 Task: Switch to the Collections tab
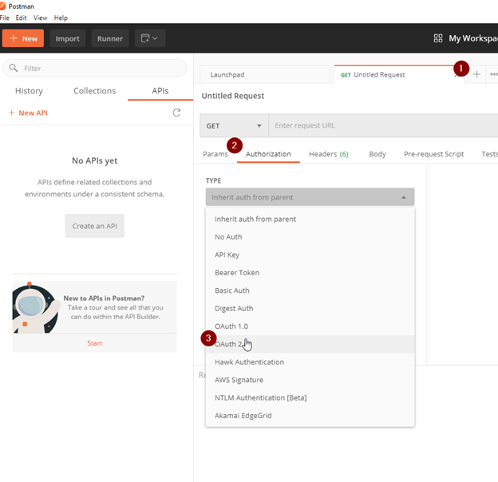click(95, 91)
